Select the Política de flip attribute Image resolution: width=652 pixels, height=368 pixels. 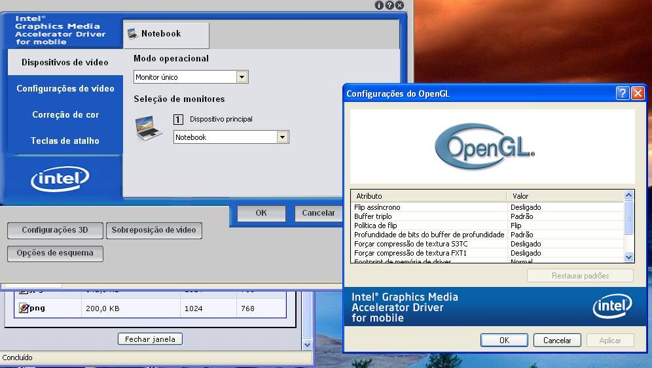[488, 226]
